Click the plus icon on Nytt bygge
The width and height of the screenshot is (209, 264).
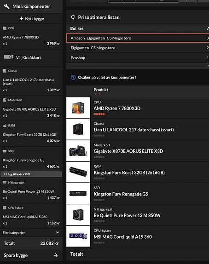coord(22,18)
